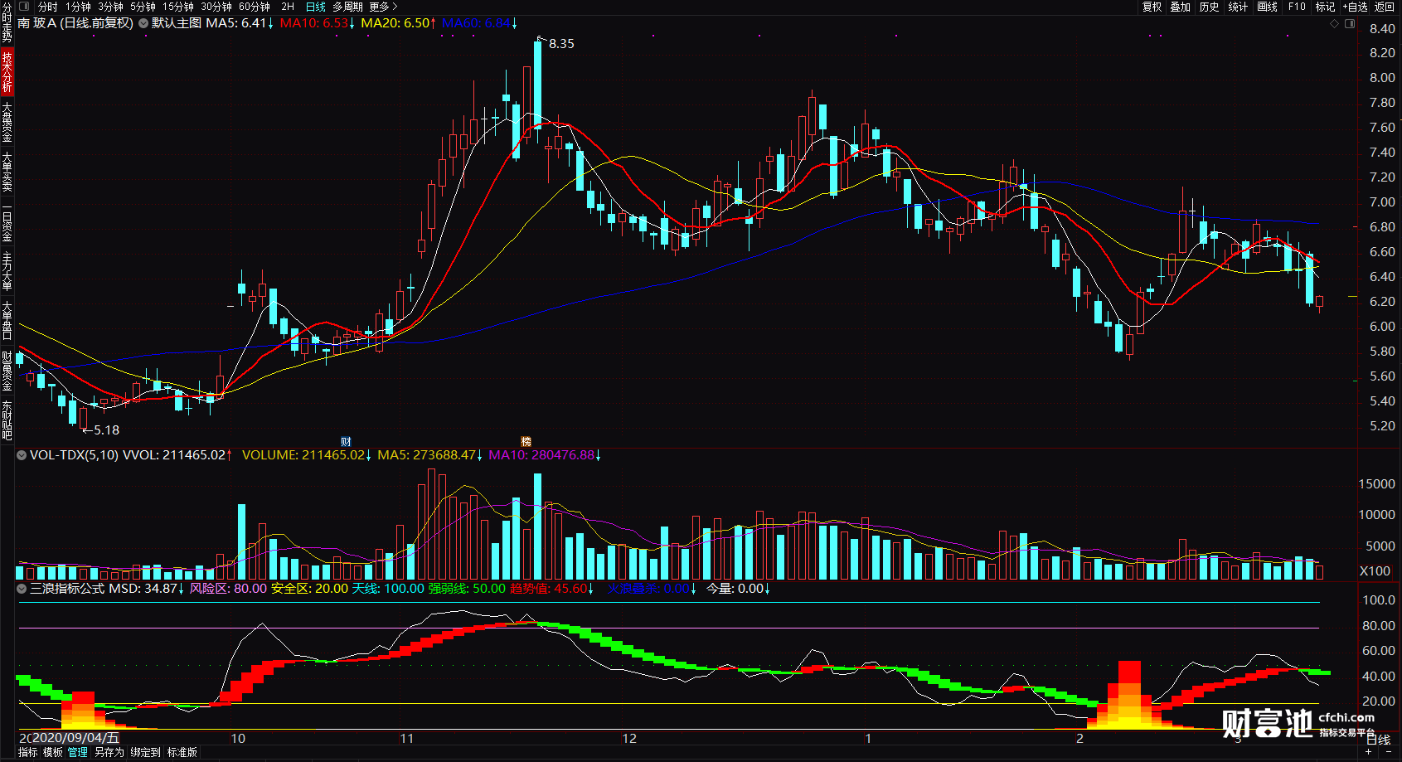Select the 3分钟 period
This screenshot has height=762, width=1402.
click(x=110, y=7)
